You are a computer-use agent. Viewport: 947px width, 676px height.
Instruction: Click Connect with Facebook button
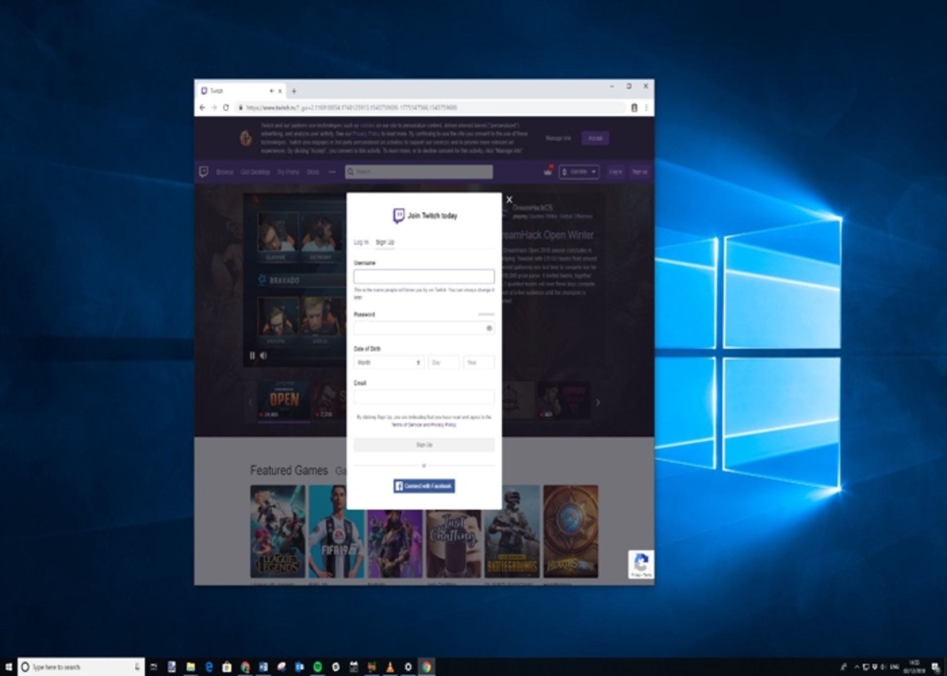tap(424, 486)
